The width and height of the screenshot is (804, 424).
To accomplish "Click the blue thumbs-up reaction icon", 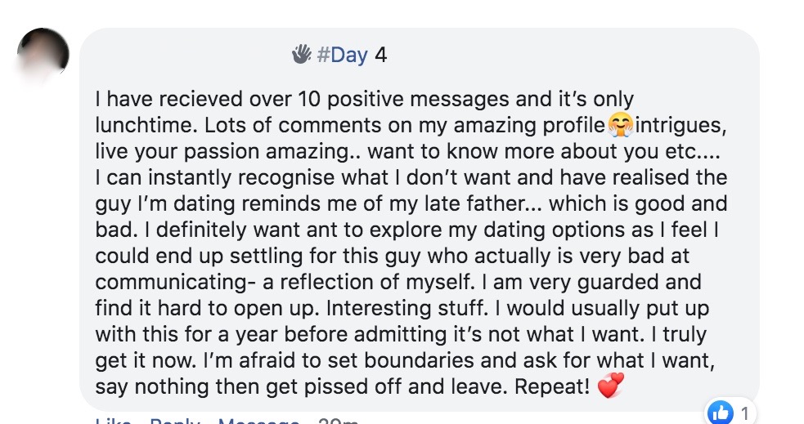I will [721, 413].
